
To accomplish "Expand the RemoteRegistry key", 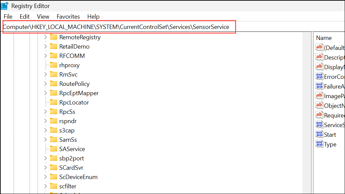I will (x=45, y=37).
